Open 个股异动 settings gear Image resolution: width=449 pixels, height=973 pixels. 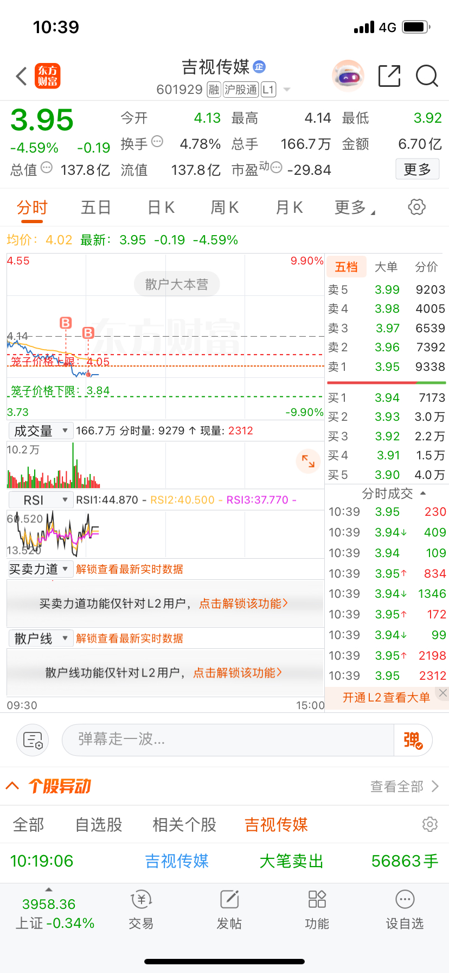[x=430, y=824]
